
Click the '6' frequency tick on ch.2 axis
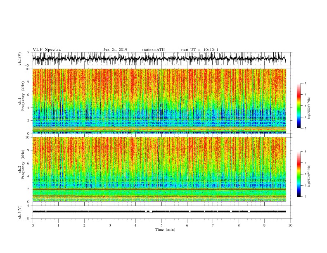[x=28, y=163]
